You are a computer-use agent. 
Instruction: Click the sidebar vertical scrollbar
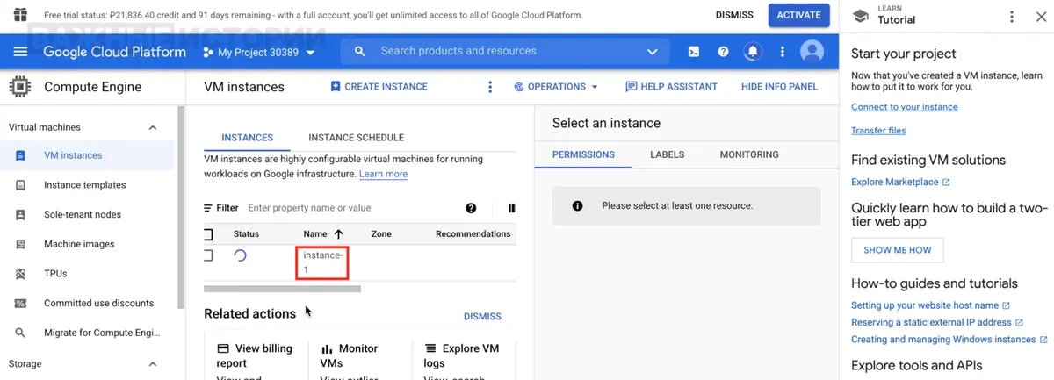182,208
